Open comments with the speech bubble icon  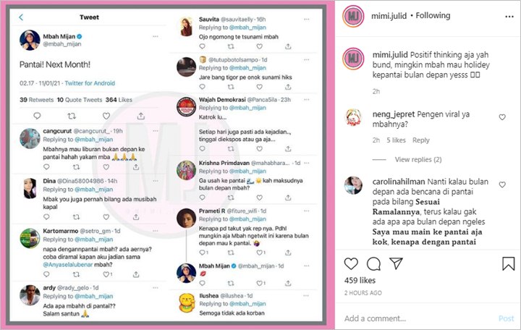point(373,264)
